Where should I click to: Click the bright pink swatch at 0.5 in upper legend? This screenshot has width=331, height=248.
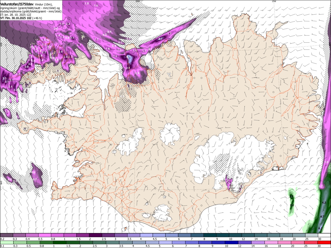click(x=44, y=235)
